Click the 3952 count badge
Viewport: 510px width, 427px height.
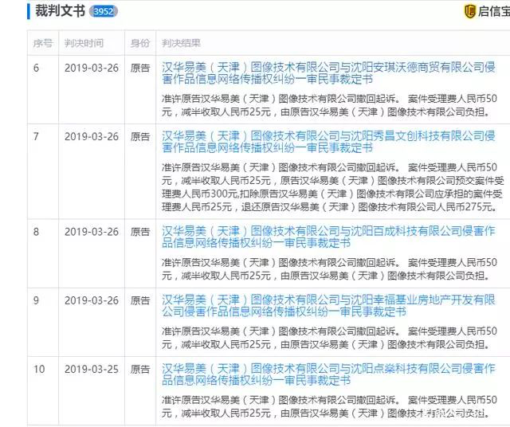click(104, 12)
